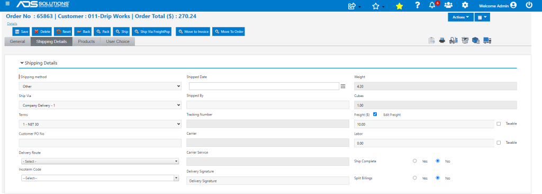Click the Weight field showing 4.20
Image resolution: width=542 pixels, height=194 pixels.
(x=436, y=86)
